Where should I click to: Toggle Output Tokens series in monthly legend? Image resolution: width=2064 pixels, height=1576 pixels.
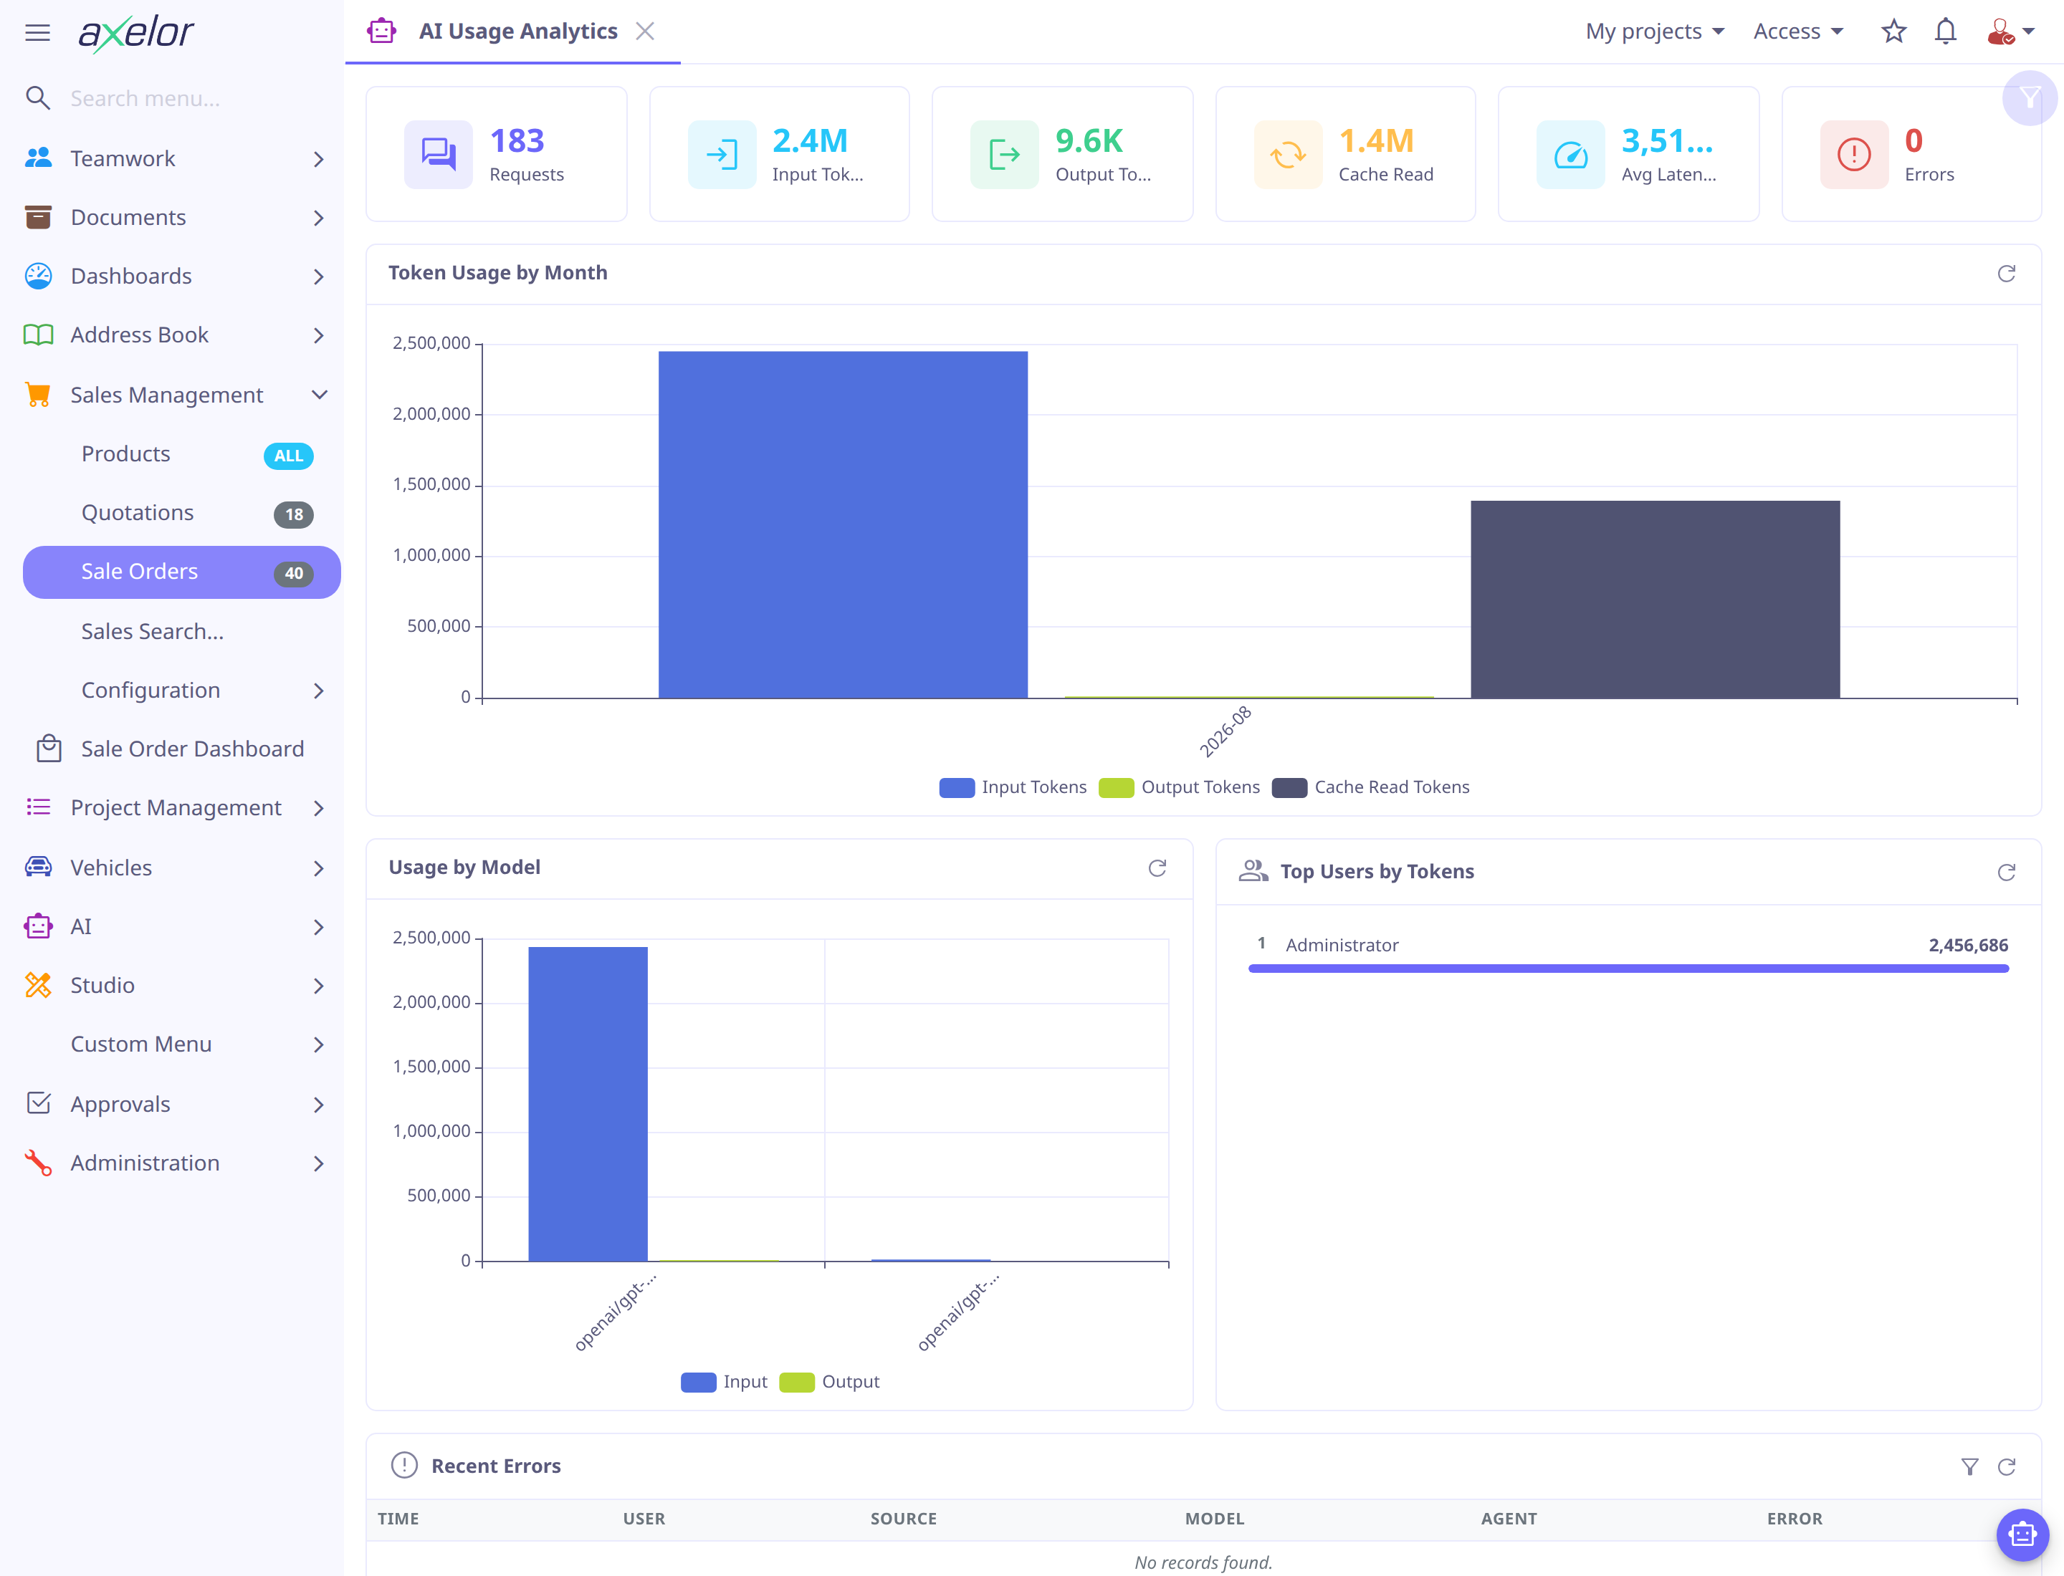point(1179,787)
